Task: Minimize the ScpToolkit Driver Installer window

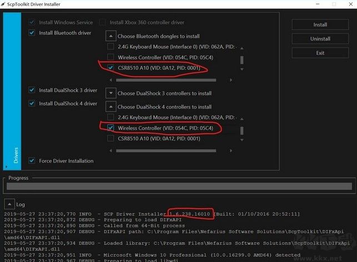Action: [x=318, y=4]
